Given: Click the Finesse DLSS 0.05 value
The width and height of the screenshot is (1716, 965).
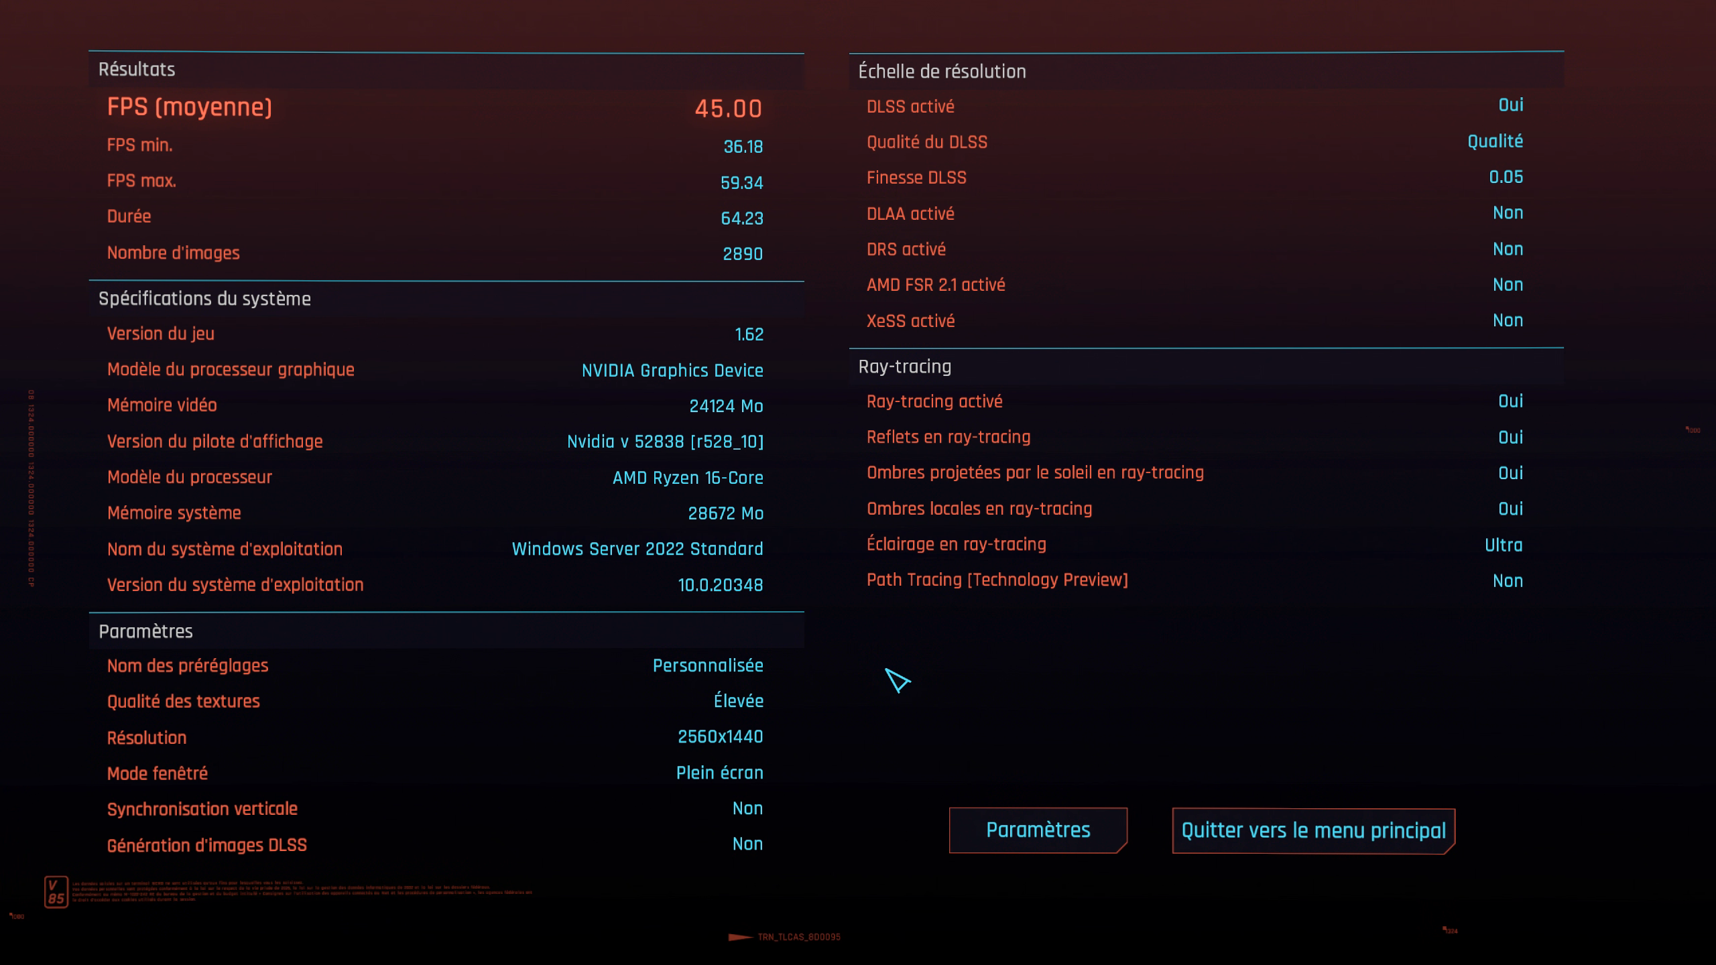Looking at the screenshot, I should click(1506, 177).
